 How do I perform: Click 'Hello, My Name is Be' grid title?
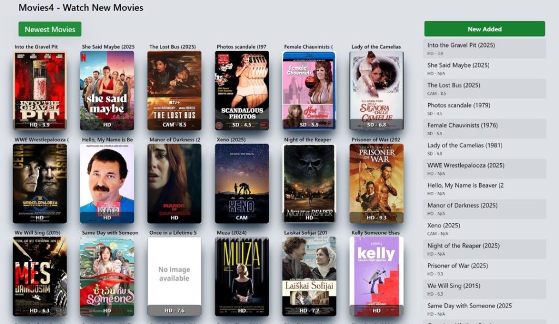click(x=108, y=140)
